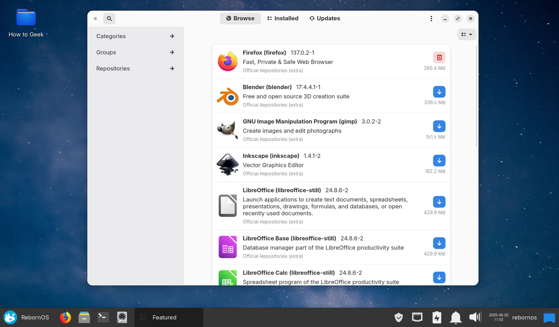
Task: Click the install arrow for LibreOffice Base
Action: (439, 243)
